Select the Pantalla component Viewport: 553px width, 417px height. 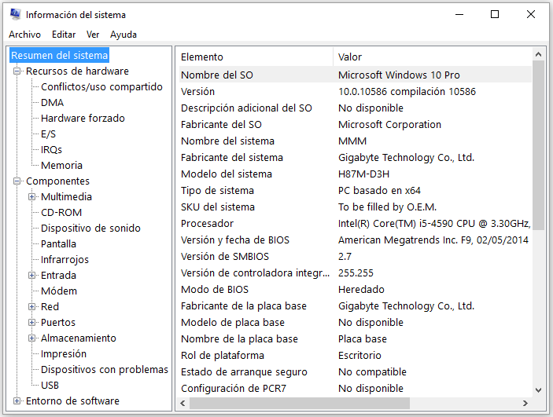point(58,243)
